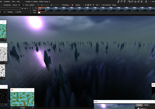
Task: Toggle the Anti-alias checkbox
Action: coord(42,5)
